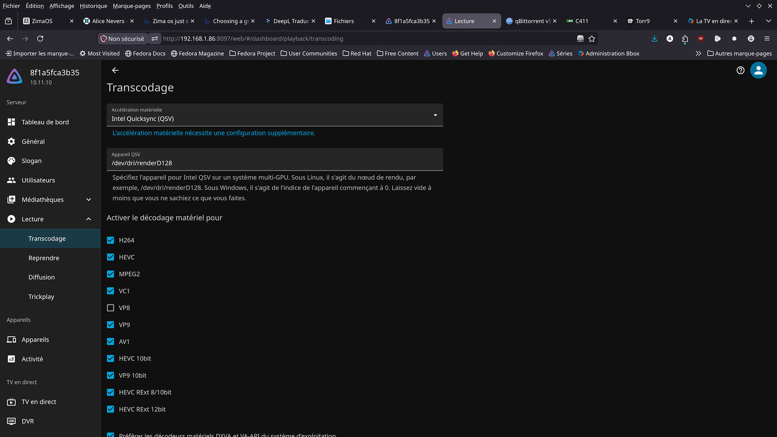Open the Firefox hamburger menu

[x=767, y=39]
